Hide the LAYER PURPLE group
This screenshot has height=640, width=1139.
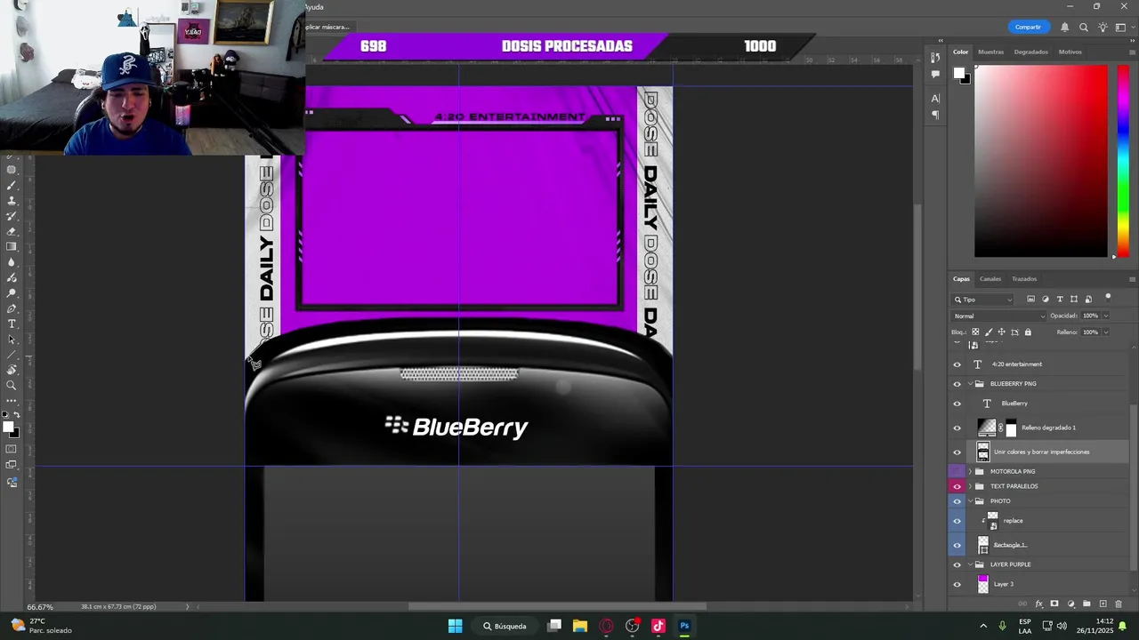coord(957,564)
